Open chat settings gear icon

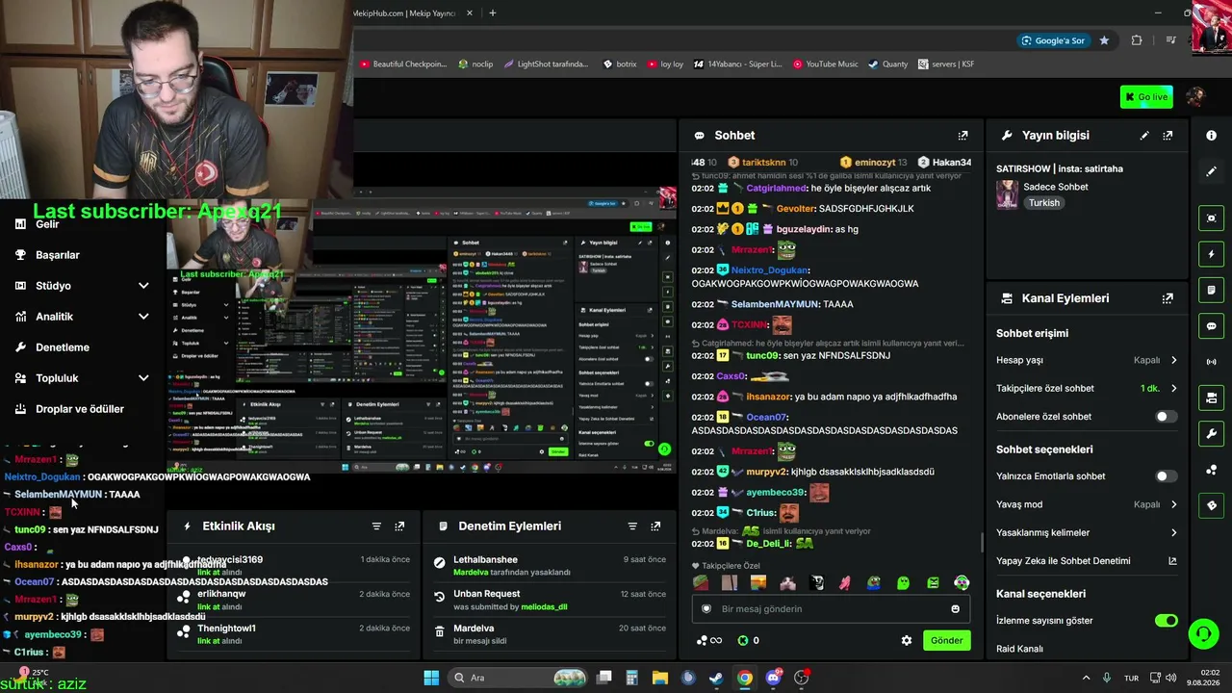pyautogui.click(x=906, y=640)
